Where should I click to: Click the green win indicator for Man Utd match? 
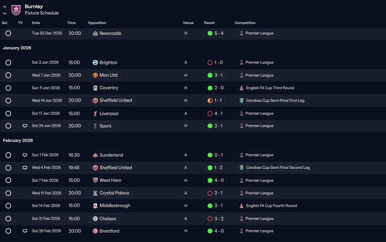pos(210,75)
